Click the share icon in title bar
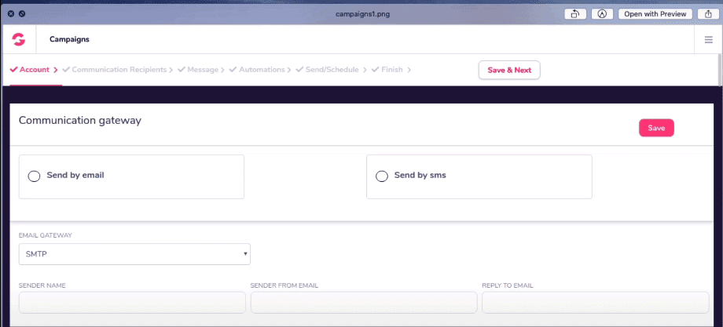Image resolution: width=723 pixels, height=327 pixels. 708,13
